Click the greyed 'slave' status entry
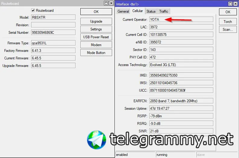This screenshot has height=158, width=239. (x=217, y=155)
